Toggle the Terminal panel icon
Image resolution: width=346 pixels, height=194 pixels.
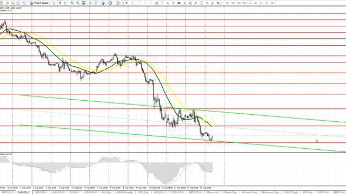[x=18, y=3]
